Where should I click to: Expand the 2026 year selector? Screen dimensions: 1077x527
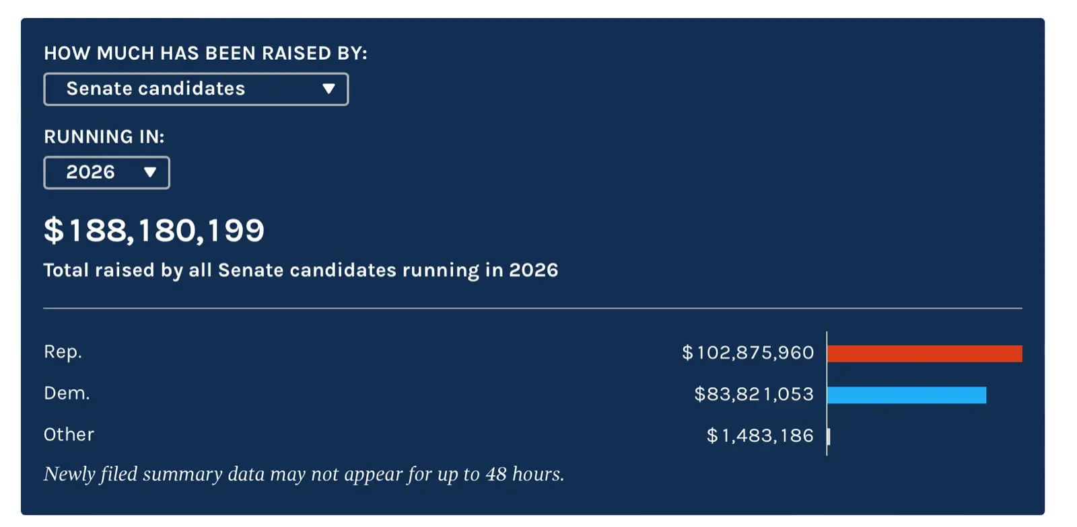click(106, 173)
